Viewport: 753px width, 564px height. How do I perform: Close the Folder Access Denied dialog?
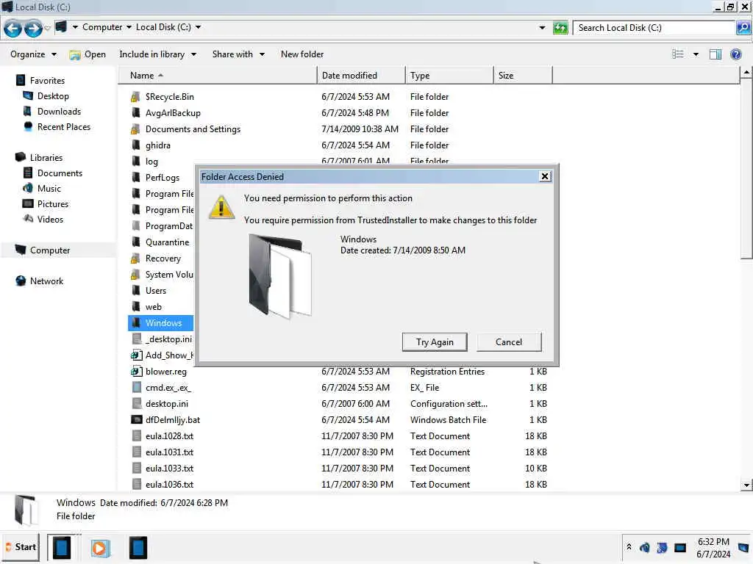(545, 176)
